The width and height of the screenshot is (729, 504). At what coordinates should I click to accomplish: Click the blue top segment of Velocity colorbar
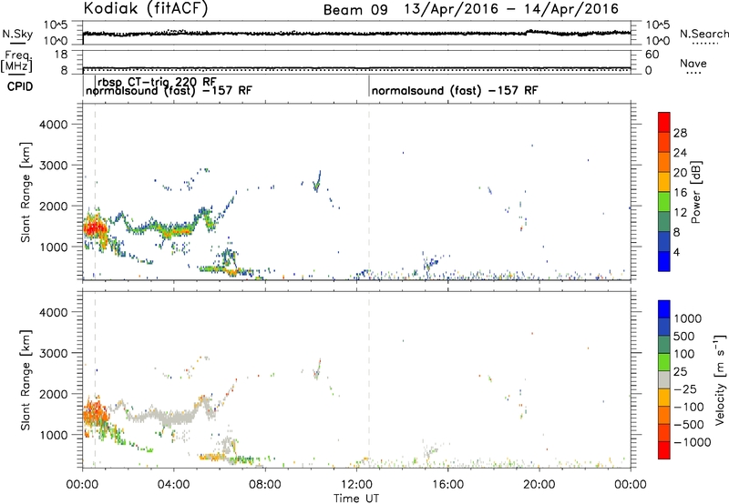coord(664,309)
